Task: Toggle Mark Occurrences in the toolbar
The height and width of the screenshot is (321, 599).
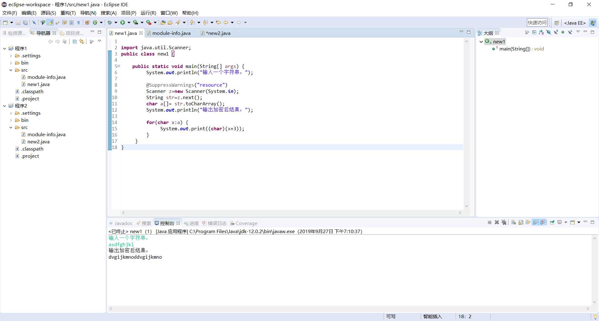Action: [50, 22]
